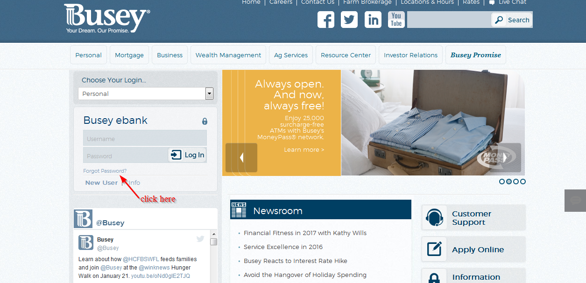This screenshot has width=586, height=283.
Task: Select the fourth carousel dot
Action: tap(523, 182)
